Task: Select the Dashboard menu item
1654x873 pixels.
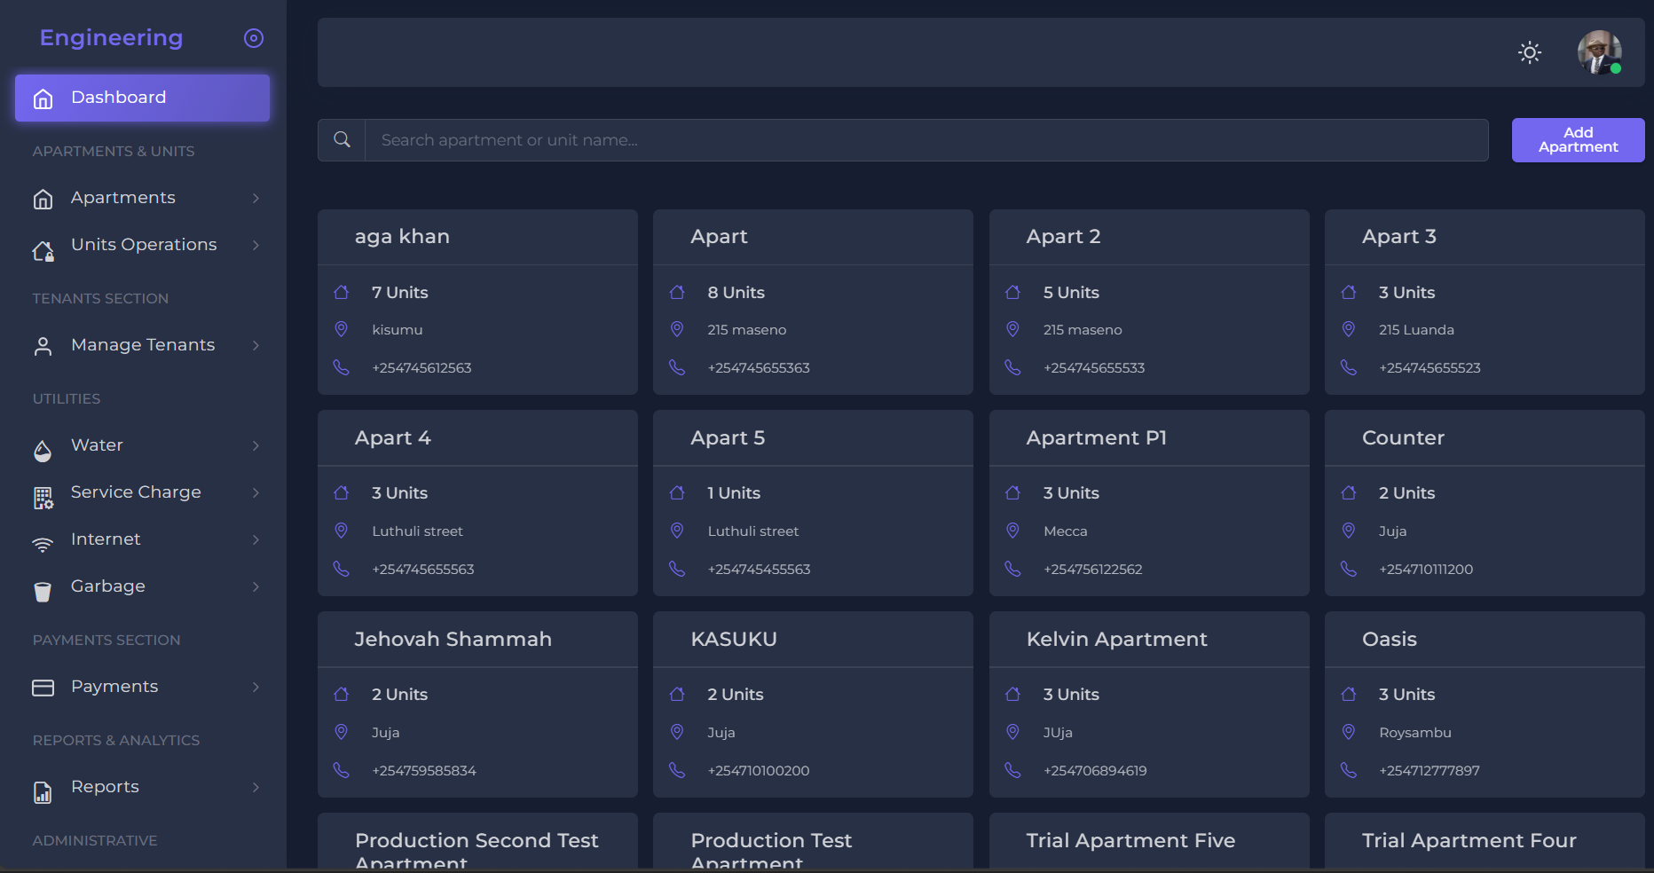Action: [x=142, y=98]
